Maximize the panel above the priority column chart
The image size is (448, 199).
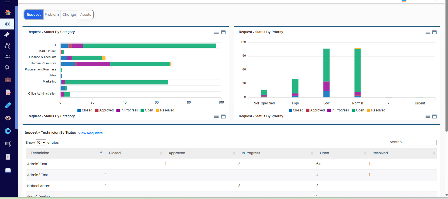point(434,32)
